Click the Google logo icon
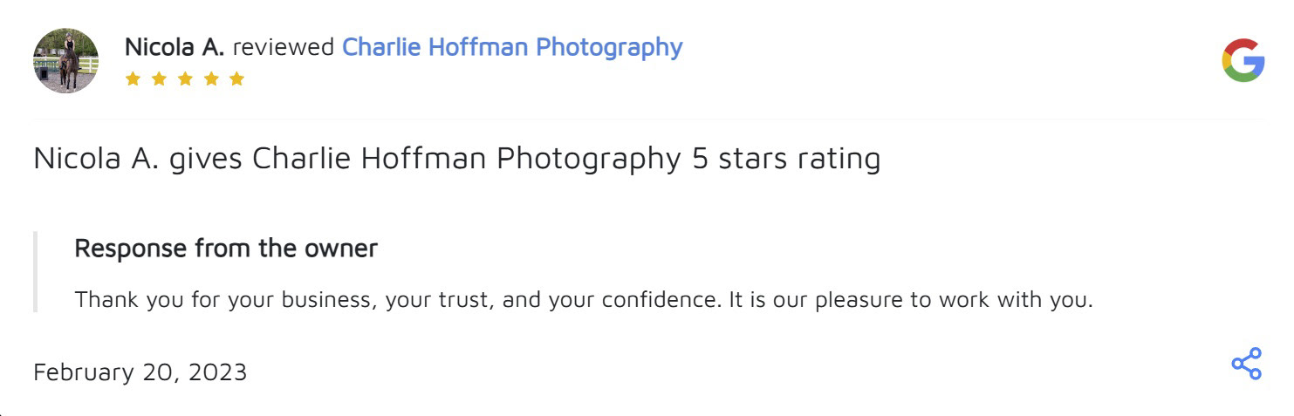 click(x=1243, y=61)
